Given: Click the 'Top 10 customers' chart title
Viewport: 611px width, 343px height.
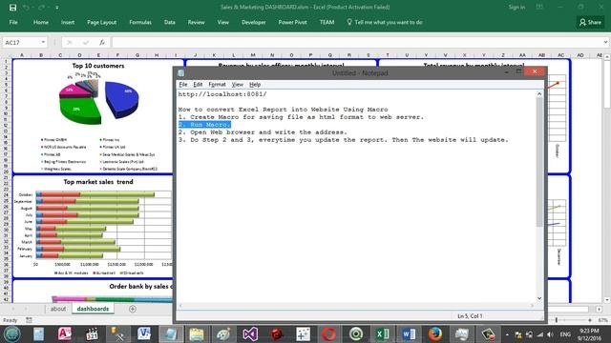Looking at the screenshot, I should coord(98,66).
